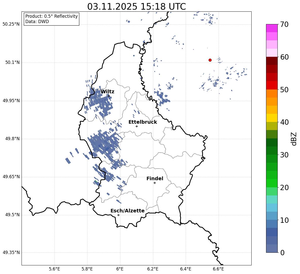Click the 40 tick on the colorbar

[284, 122]
